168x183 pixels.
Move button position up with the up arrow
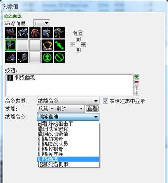tap(78, 39)
